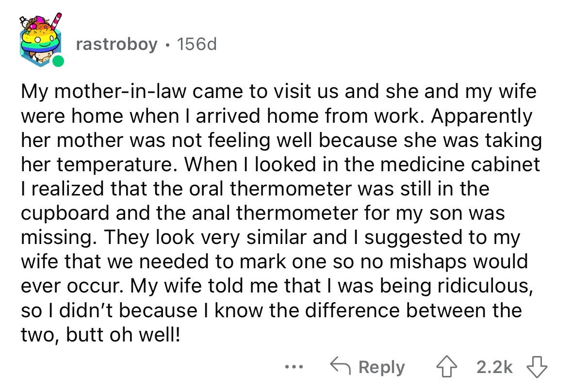Click the dot separator after username
Screen dimensions: 572x390
167,46
